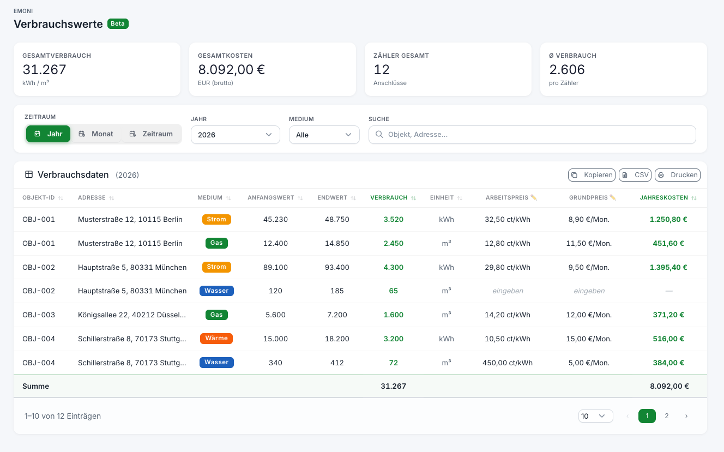Select the Jahr period toggle
Viewport: 724px width, 452px height.
49,134
